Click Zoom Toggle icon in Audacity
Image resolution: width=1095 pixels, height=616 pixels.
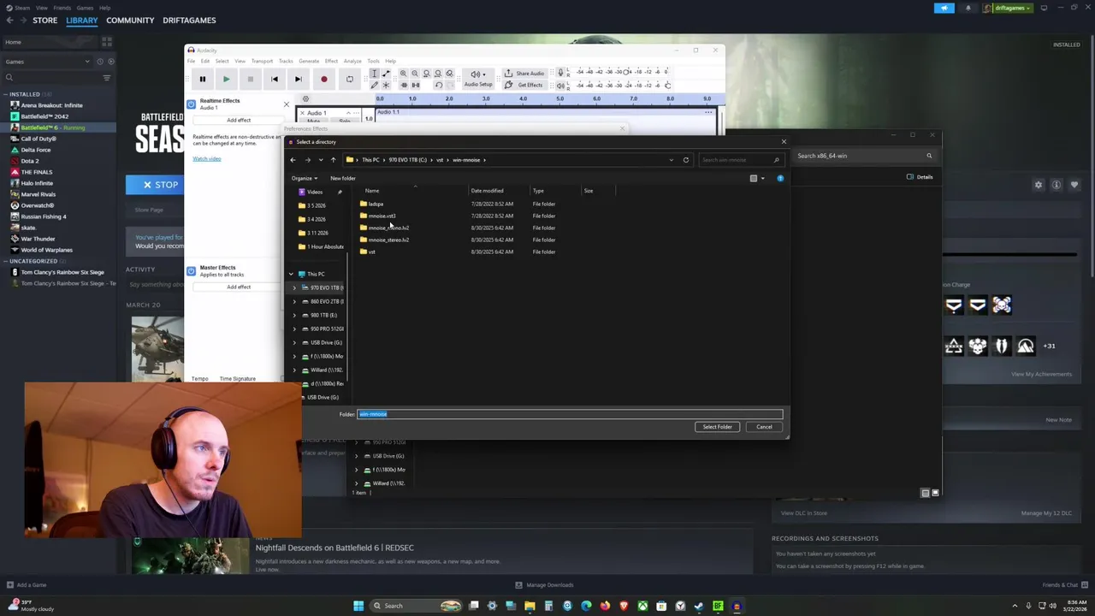[x=449, y=74]
